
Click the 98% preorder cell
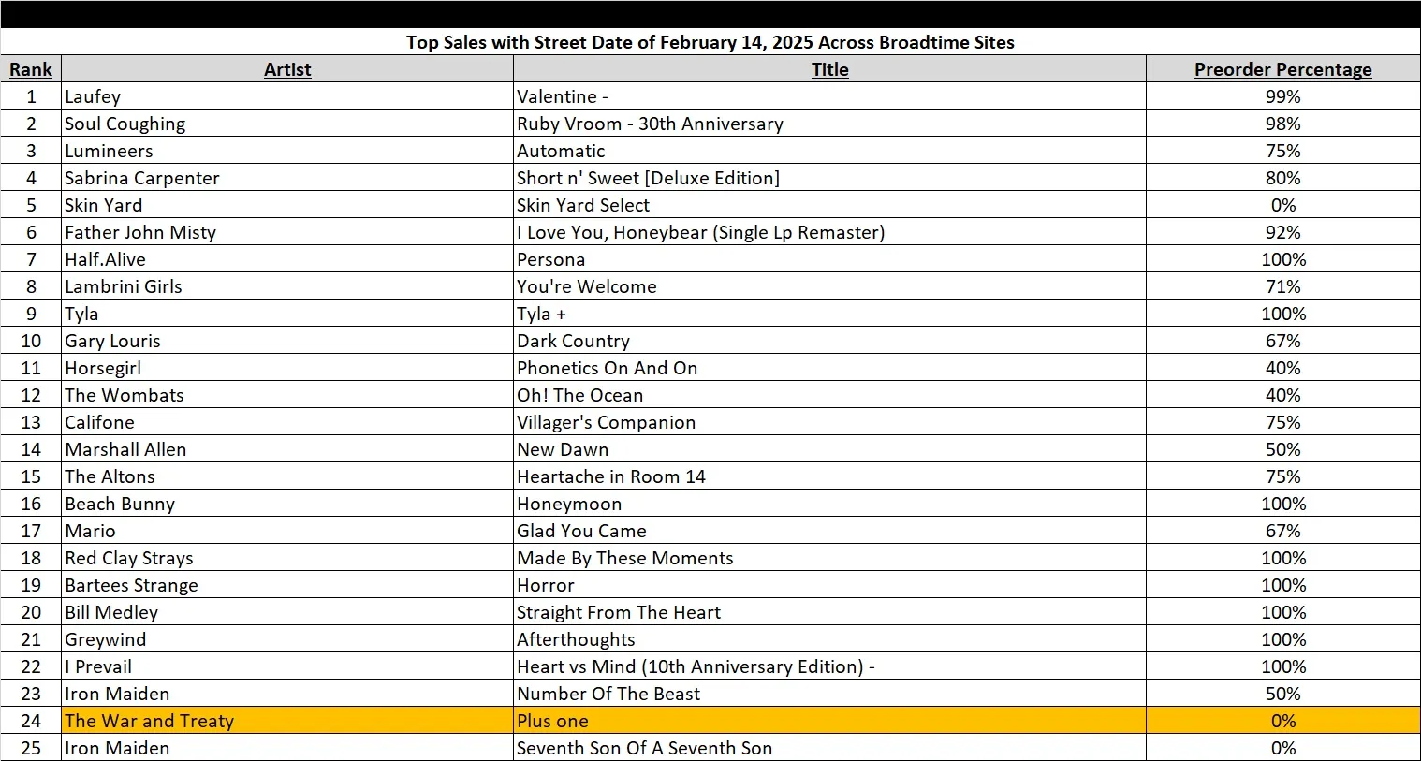click(x=1282, y=124)
